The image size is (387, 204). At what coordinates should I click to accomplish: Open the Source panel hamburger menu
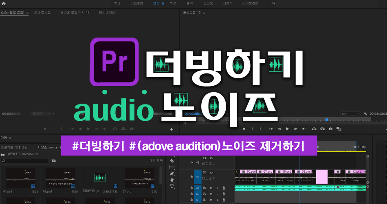27,13
